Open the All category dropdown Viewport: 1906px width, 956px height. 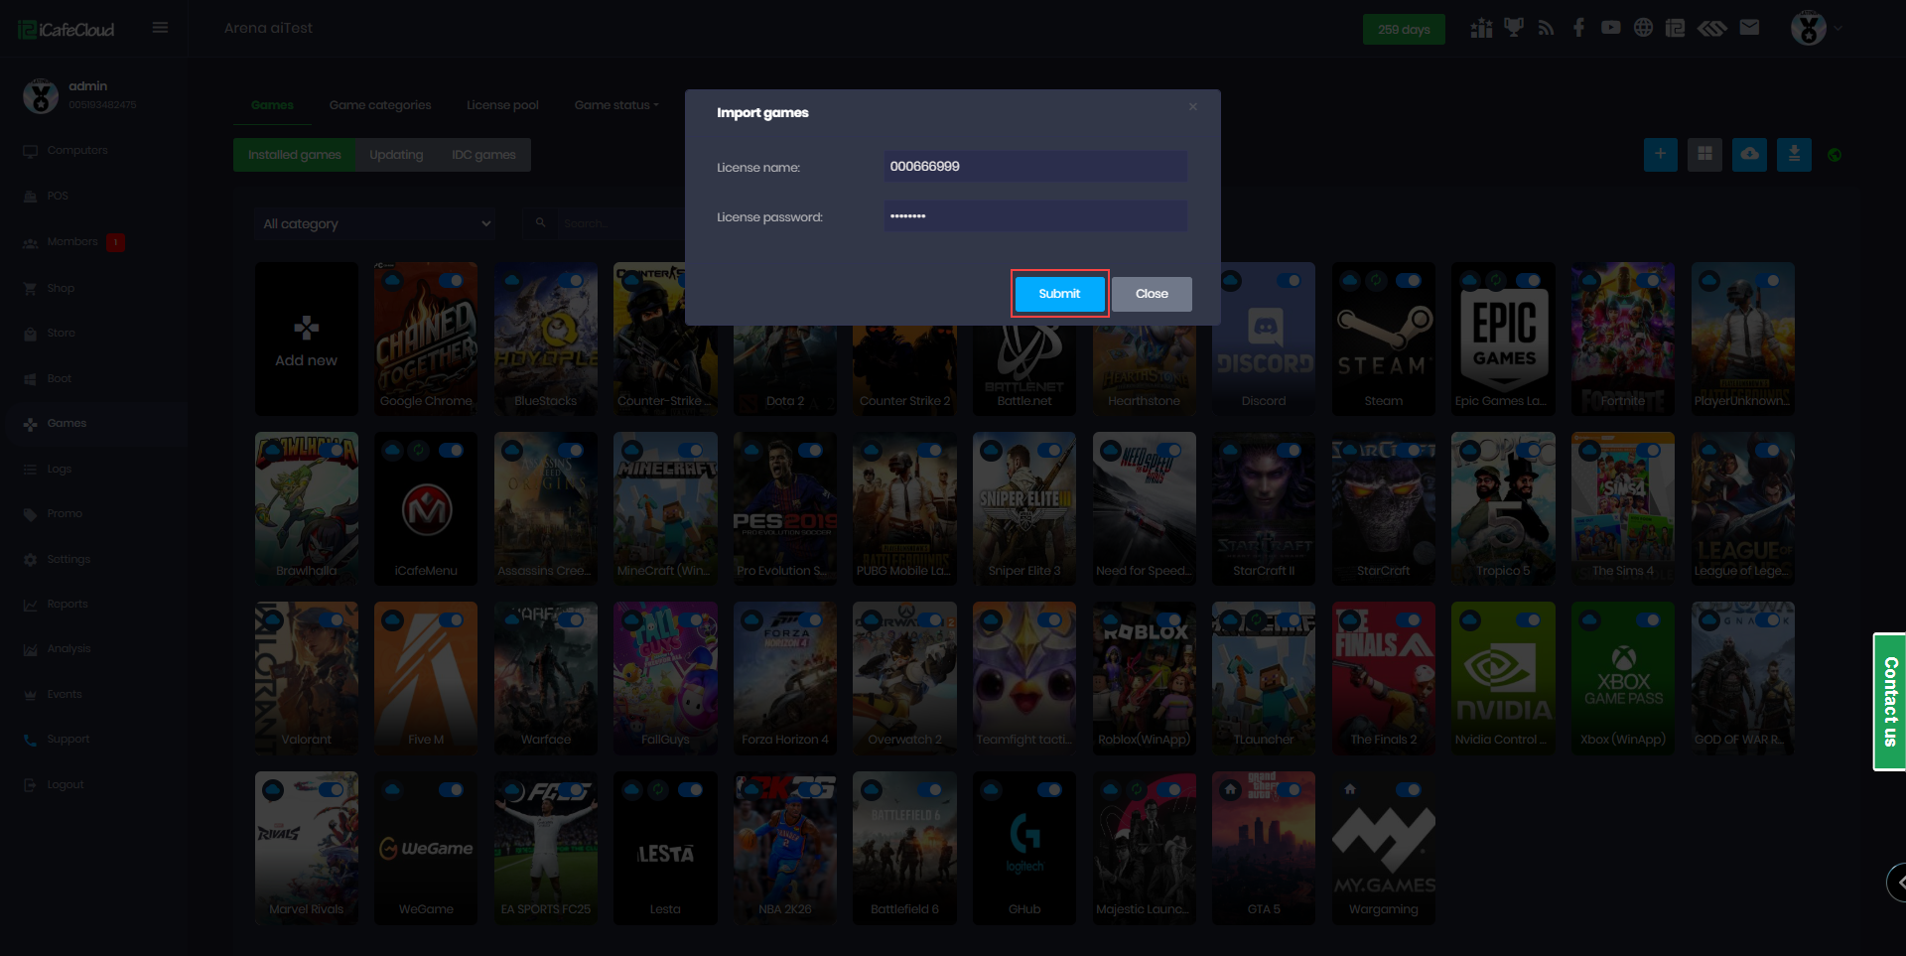point(377,224)
